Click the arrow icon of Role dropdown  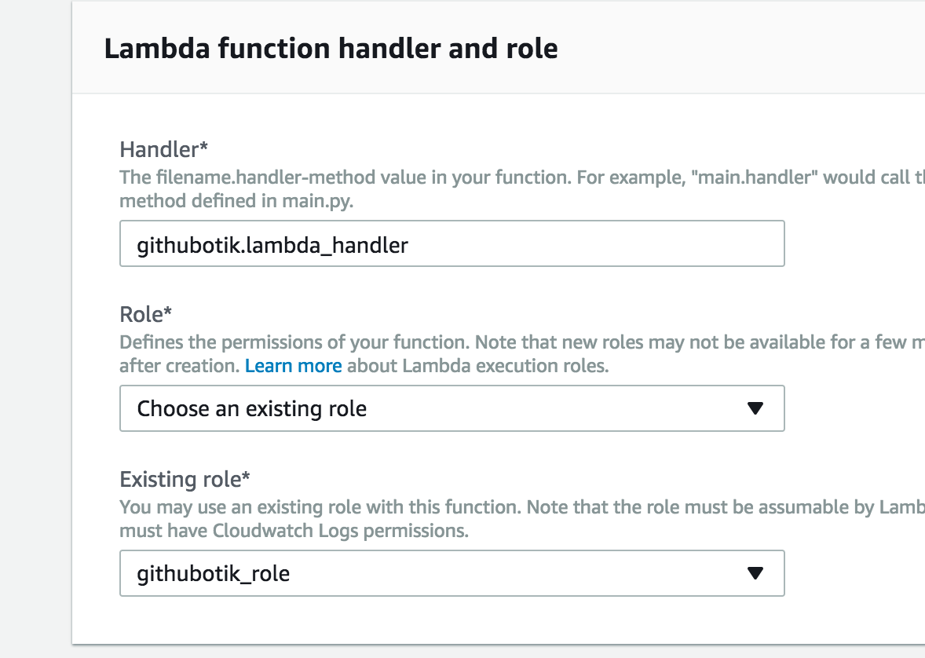[x=755, y=408]
